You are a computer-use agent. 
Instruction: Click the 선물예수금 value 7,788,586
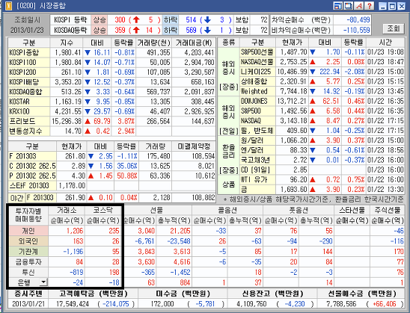click(x=342, y=304)
